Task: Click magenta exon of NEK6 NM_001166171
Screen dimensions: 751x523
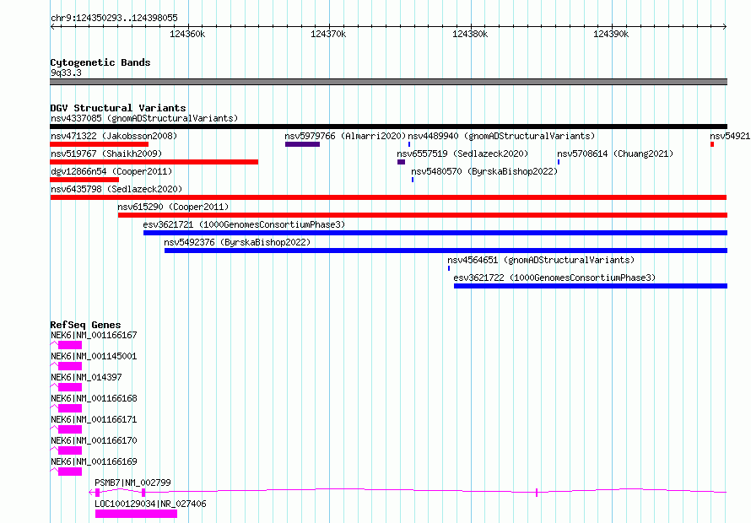Action: [70, 429]
